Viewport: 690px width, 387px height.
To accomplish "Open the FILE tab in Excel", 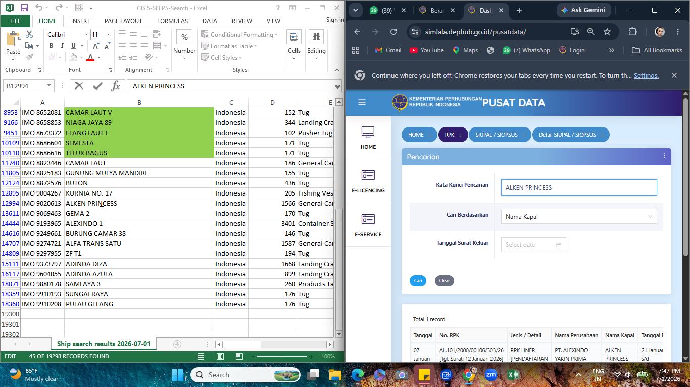I will click(15, 21).
